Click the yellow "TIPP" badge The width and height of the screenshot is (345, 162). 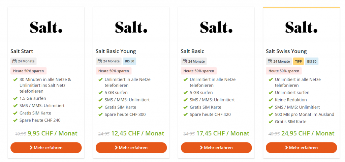point(298,61)
